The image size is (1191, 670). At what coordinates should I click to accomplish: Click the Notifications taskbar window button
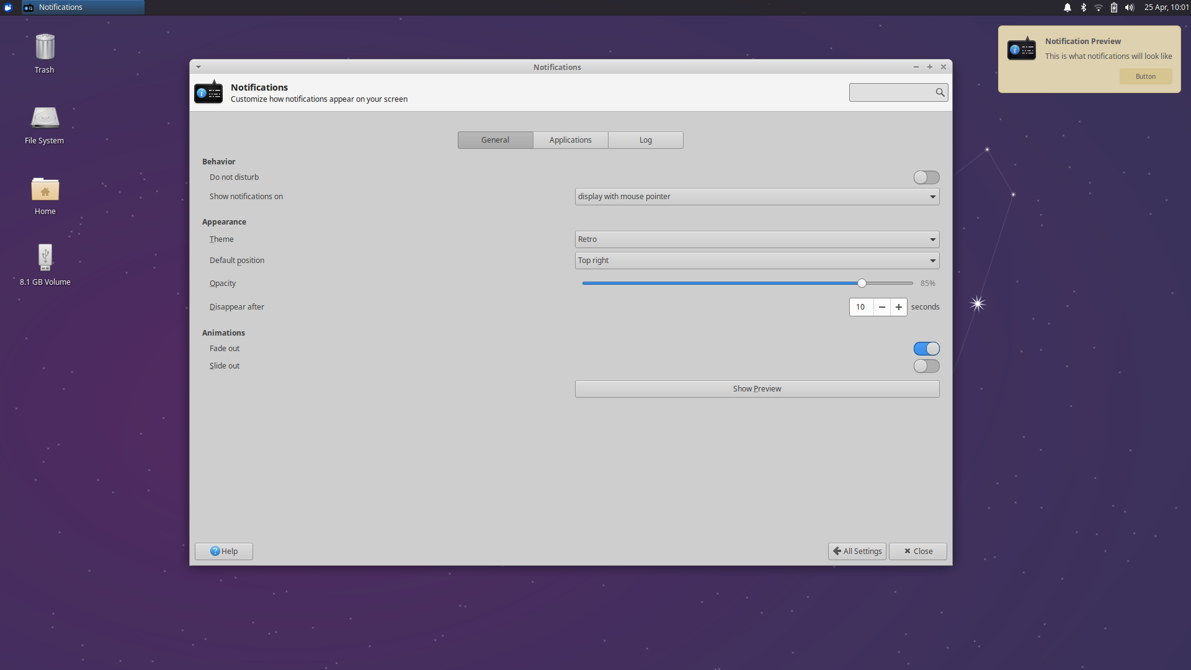[83, 7]
